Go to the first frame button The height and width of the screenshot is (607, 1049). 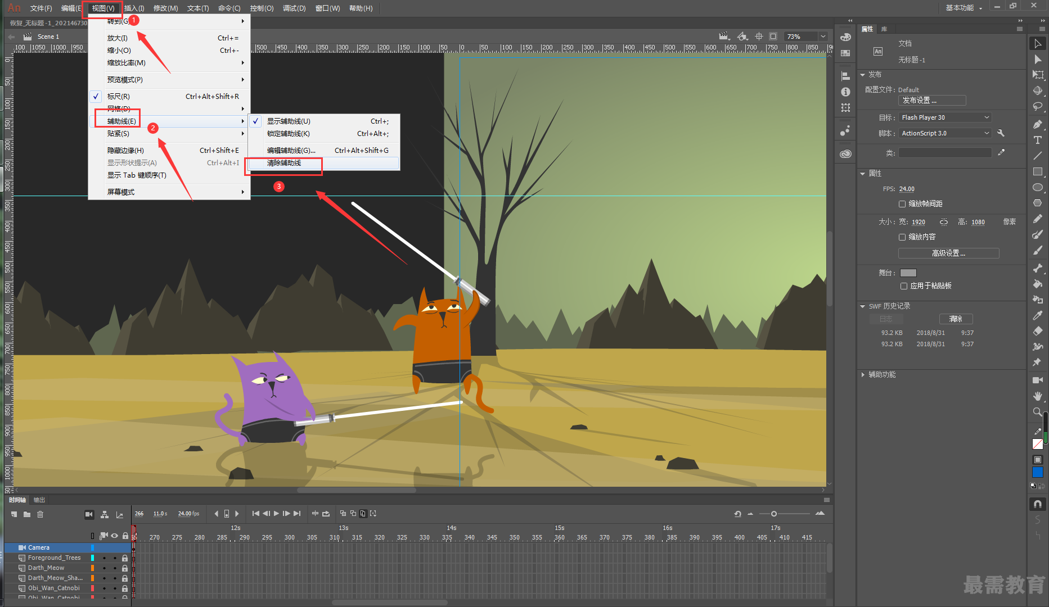point(256,514)
